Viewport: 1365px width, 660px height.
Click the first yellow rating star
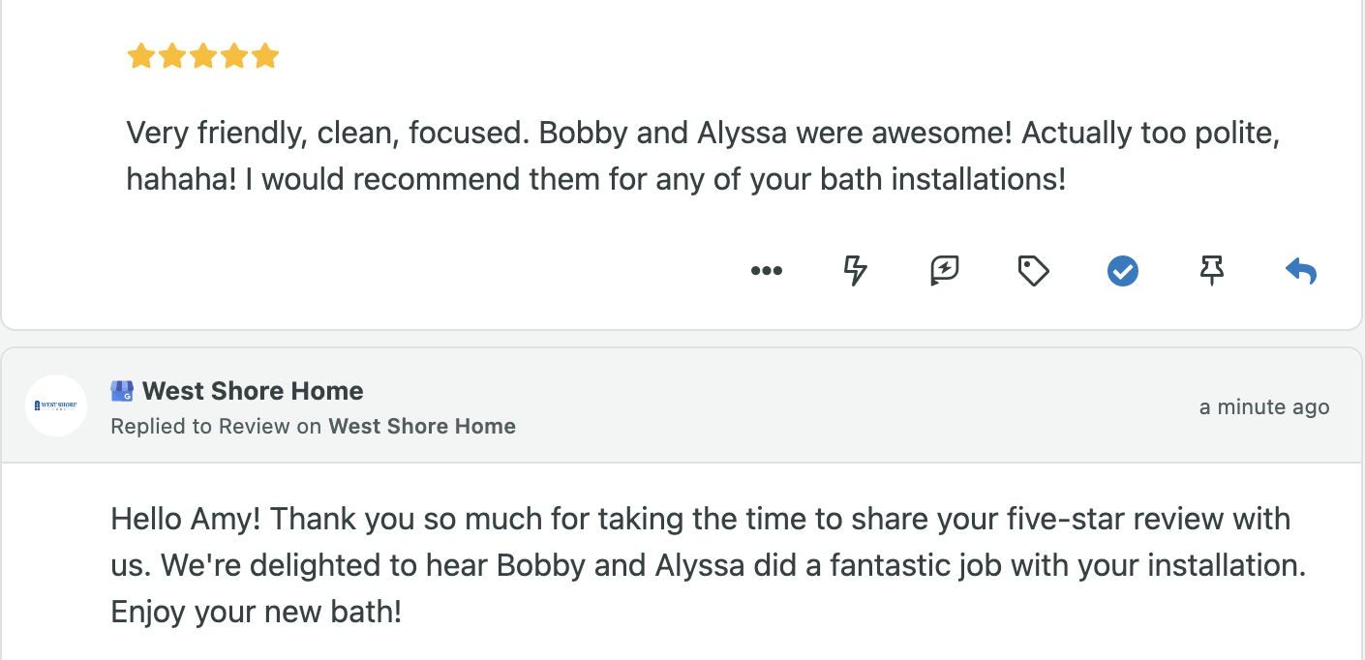point(141,56)
